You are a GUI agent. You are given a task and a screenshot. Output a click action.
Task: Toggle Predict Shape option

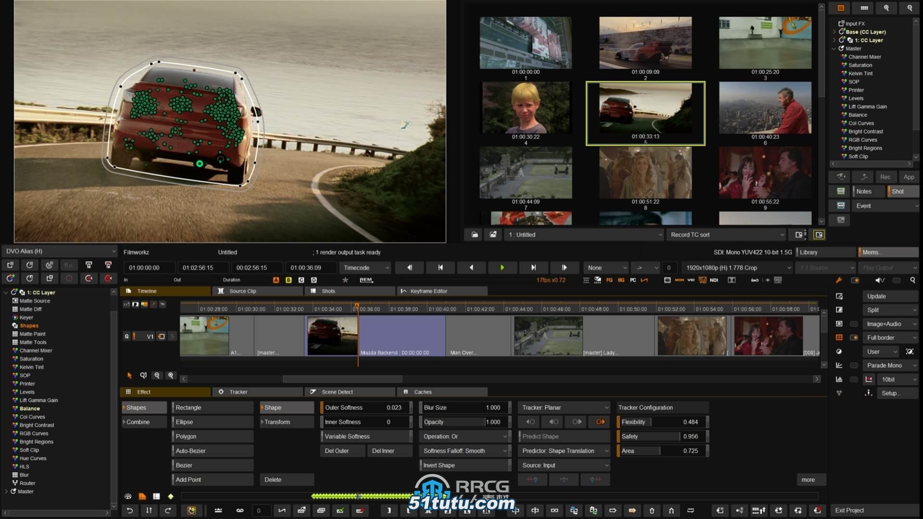click(x=564, y=436)
